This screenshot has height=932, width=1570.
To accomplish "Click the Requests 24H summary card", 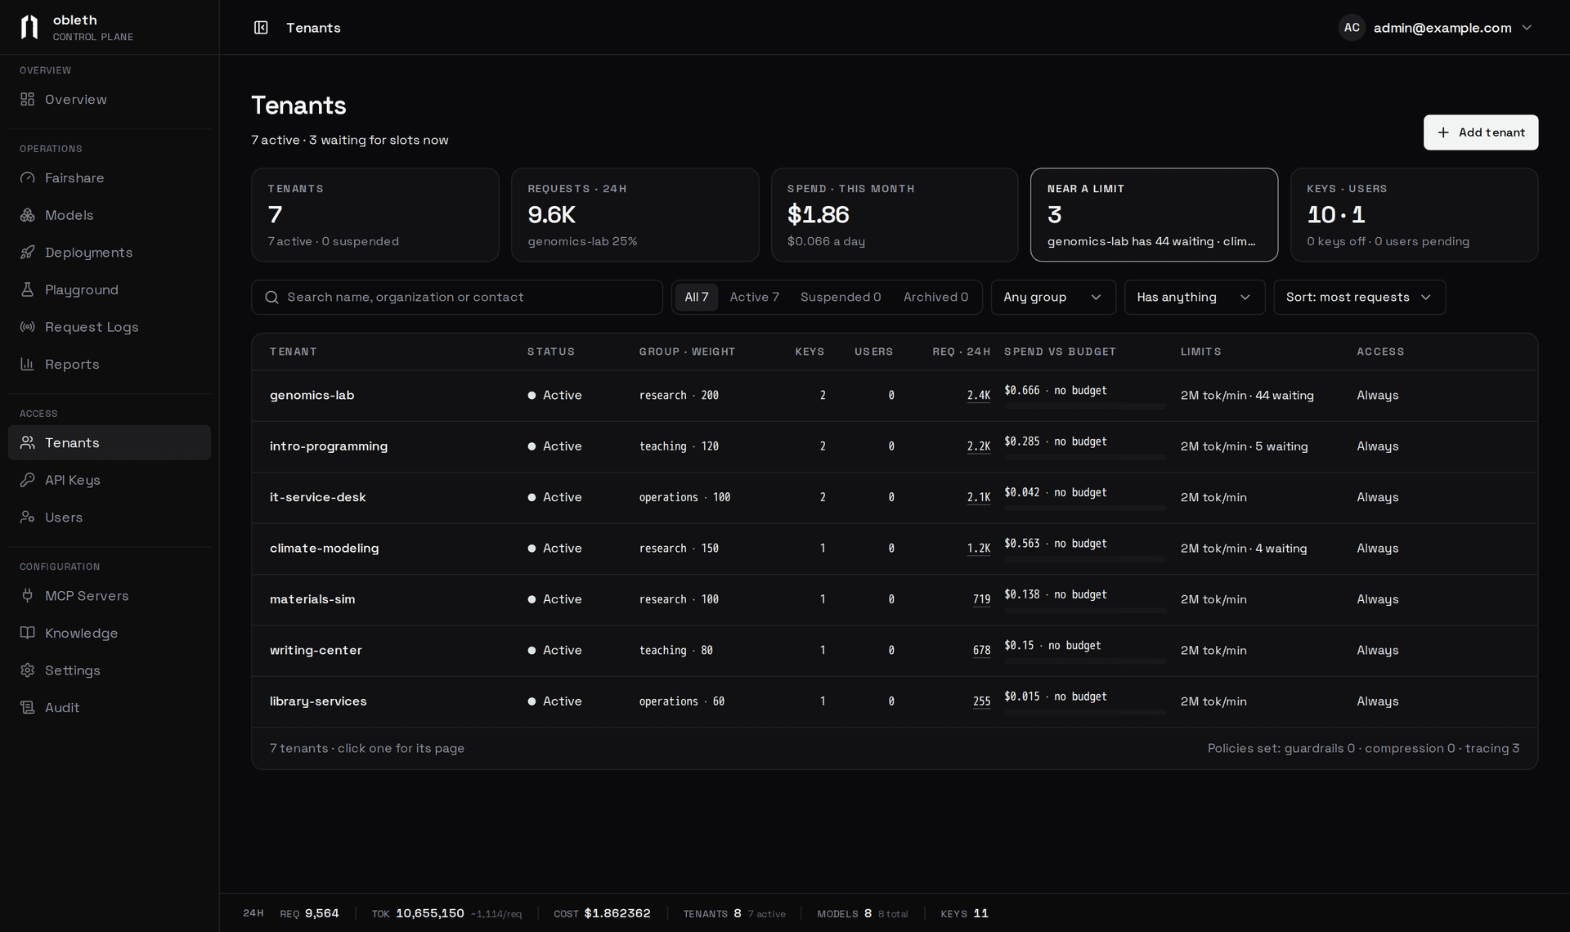I will point(635,215).
